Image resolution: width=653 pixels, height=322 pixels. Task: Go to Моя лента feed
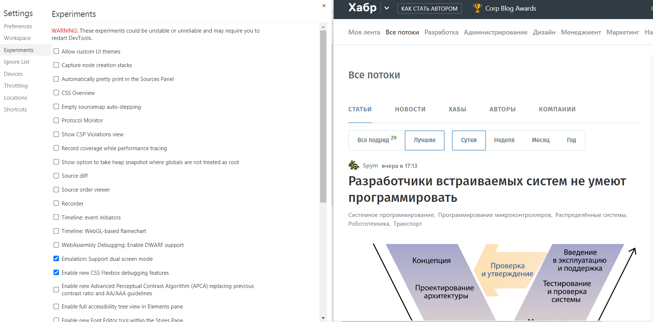pyautogui.click(x=364, y=32)
